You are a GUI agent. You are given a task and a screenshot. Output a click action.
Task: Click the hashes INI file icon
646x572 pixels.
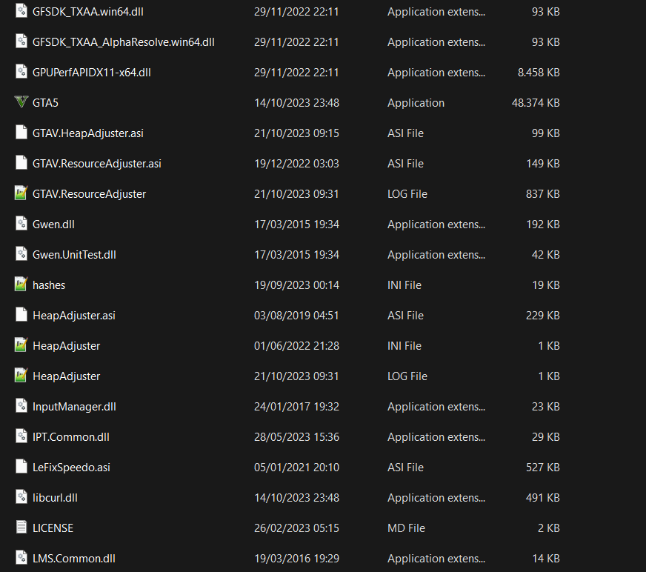pos(21,285)
